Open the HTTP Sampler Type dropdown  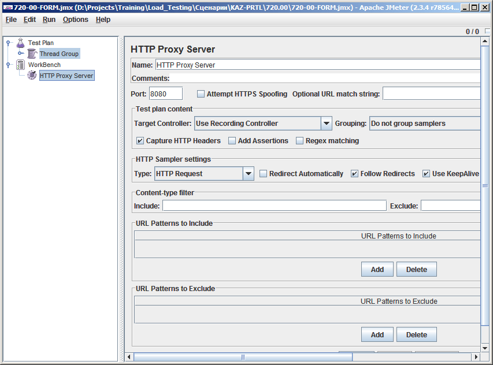point(249,174)
